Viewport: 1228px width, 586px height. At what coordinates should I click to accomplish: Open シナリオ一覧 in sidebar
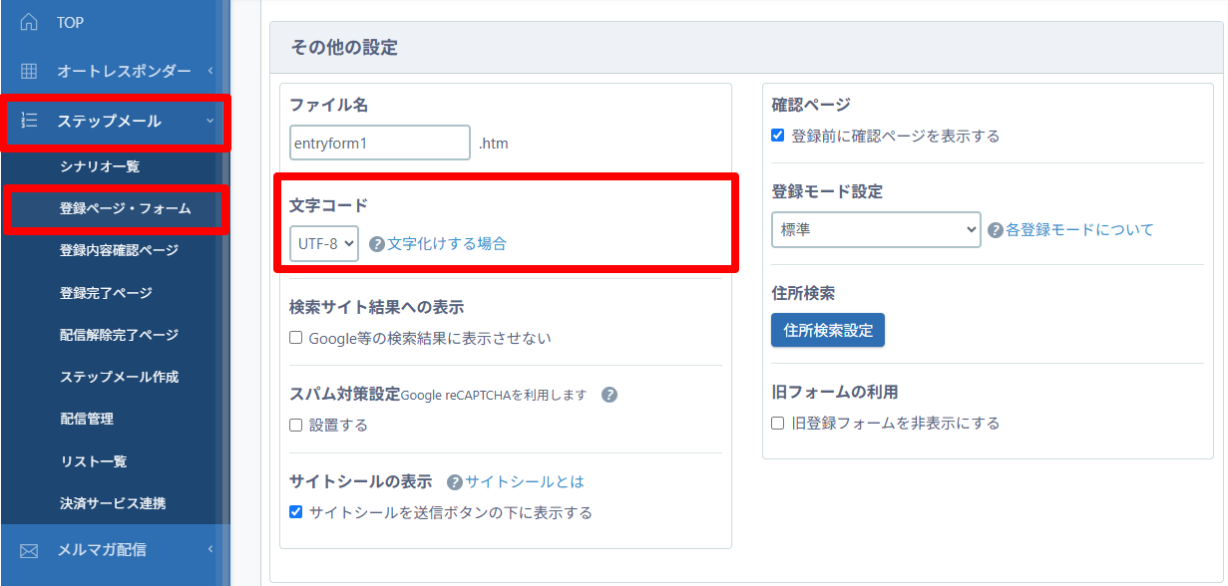(100, 166)
